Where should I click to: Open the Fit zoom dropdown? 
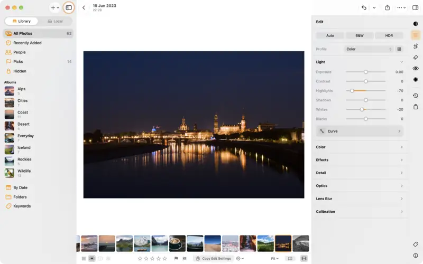(x=274, y=258)
